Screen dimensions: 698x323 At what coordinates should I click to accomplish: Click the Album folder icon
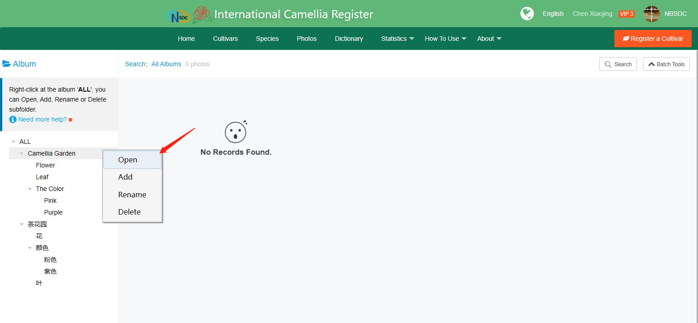[6, 64]
